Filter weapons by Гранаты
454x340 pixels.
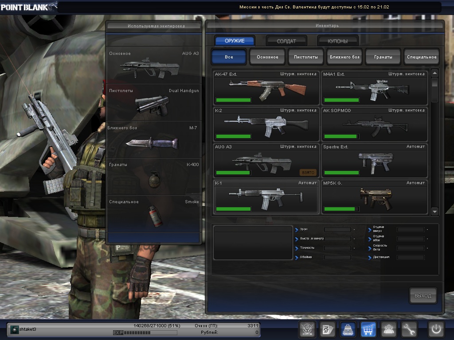coord(383,57)
